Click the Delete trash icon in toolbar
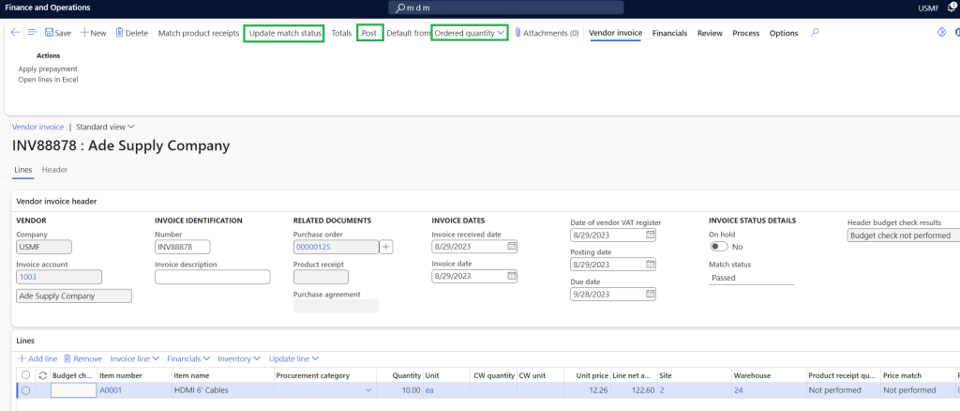This screenshot has width=960, height=411. [120, 33]
